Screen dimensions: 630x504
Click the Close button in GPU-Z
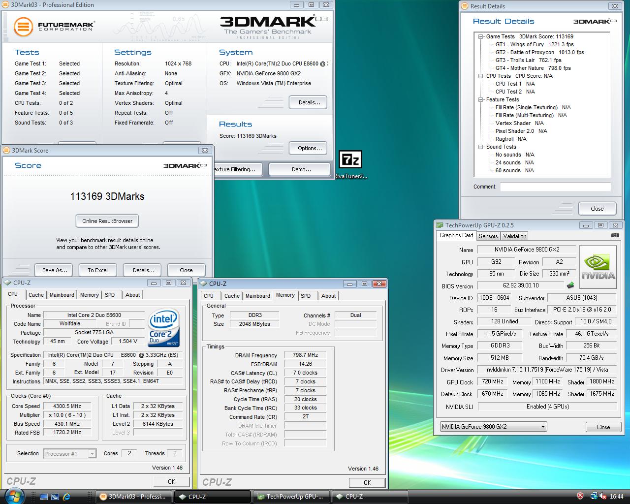click(x=603, y=427)
